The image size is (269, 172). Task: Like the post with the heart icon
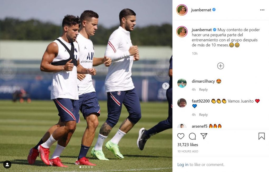coord(181,136)
